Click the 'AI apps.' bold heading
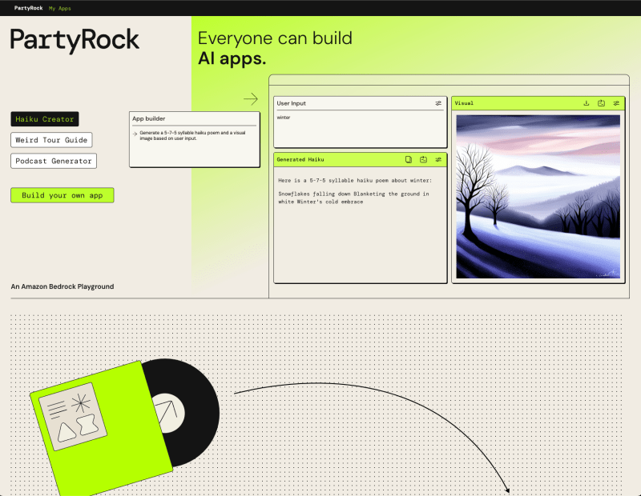Image resolution: width=641 pixels, height=496 pixels. [232, 58]
